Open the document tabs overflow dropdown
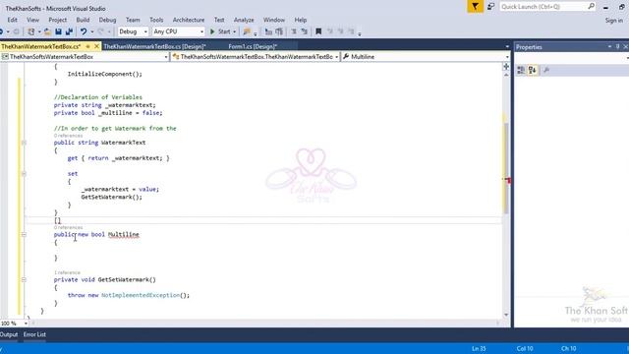629x354 pixels. (507, 47)
